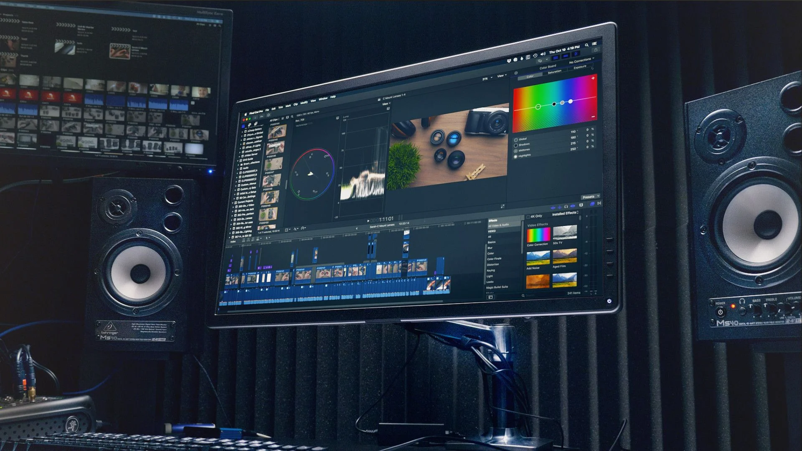Select the Blur category in the effects sidebar
This screenshot has width=802, height=451.
click(x=490, y=248)
